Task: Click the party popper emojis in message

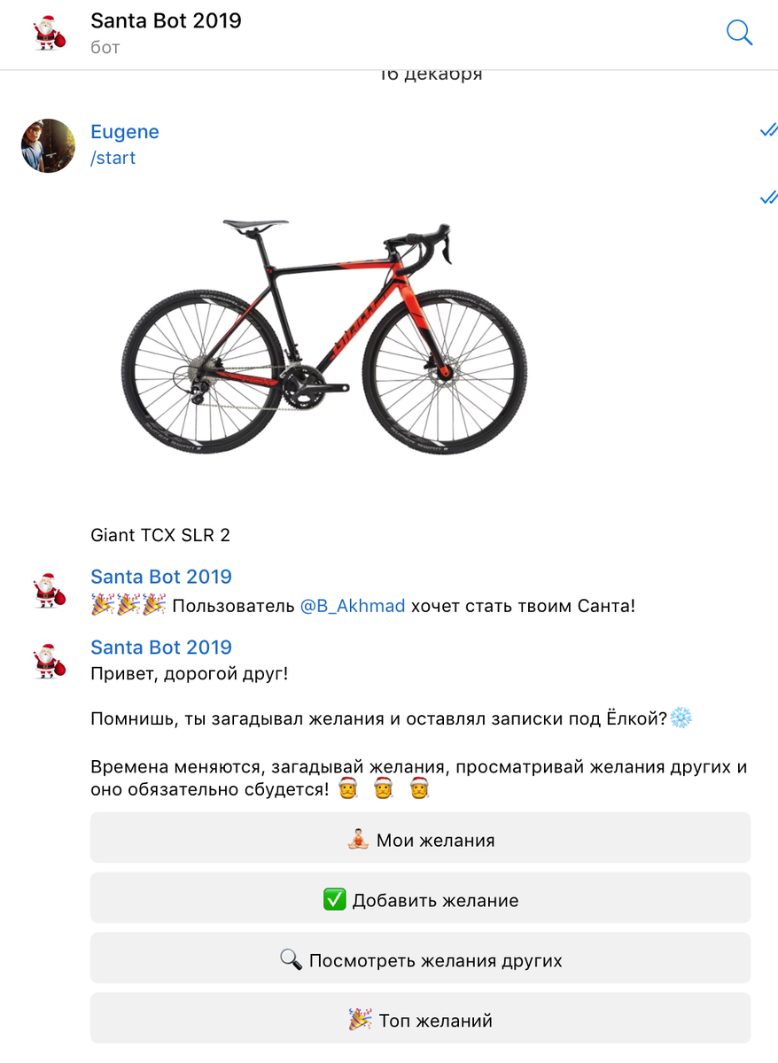Action: pos(128,606)
